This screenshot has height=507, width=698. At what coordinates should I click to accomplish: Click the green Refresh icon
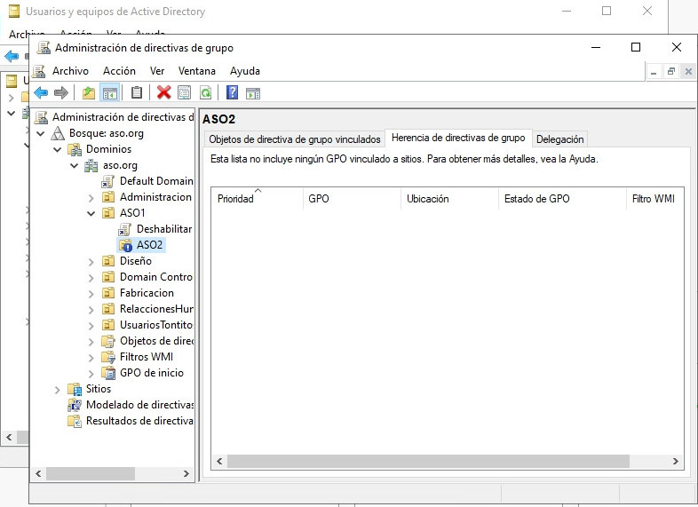(x=205, y=92)
